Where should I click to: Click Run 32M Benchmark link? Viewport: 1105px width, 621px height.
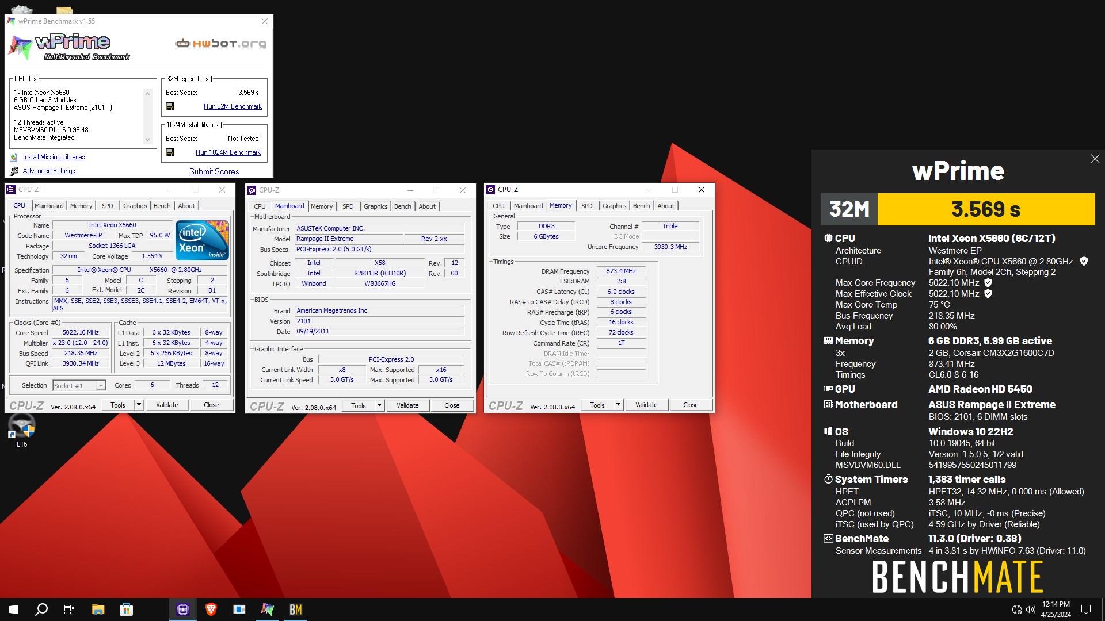(x=233, y=106)
